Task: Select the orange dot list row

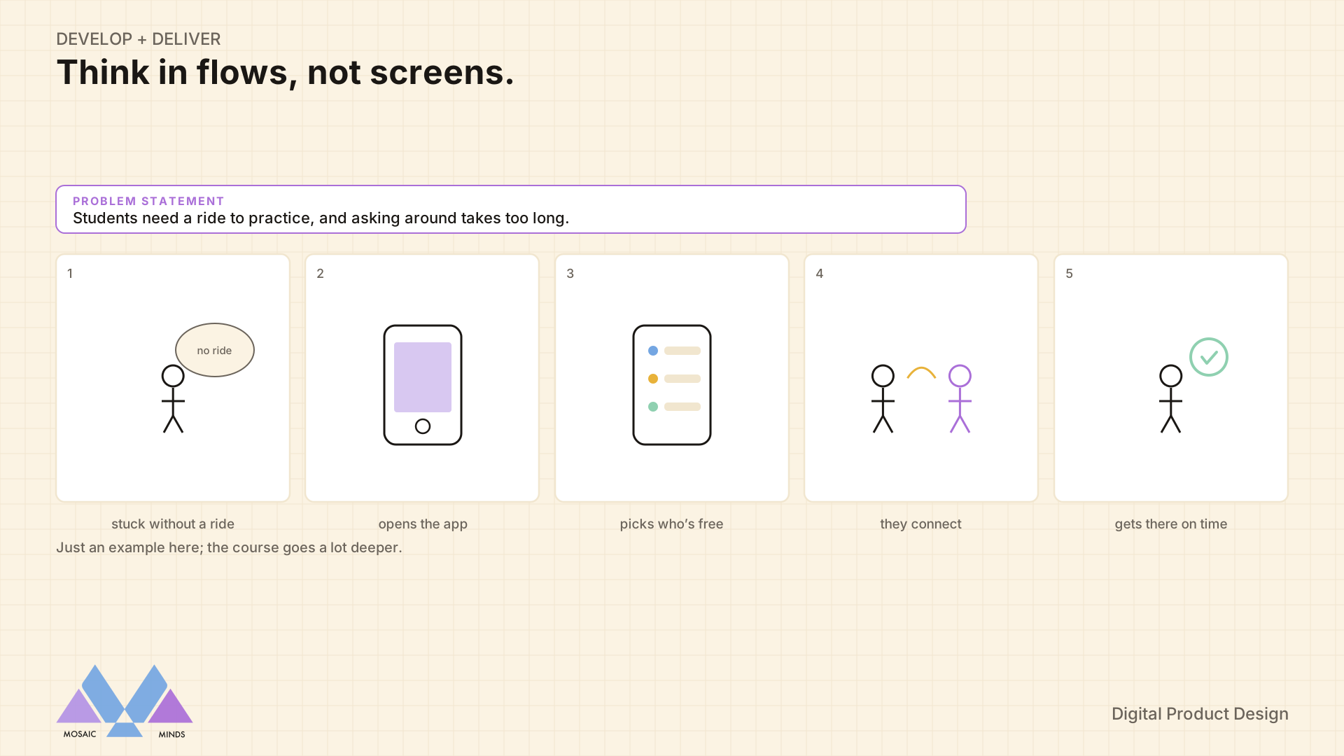Action: click(674, 379)
